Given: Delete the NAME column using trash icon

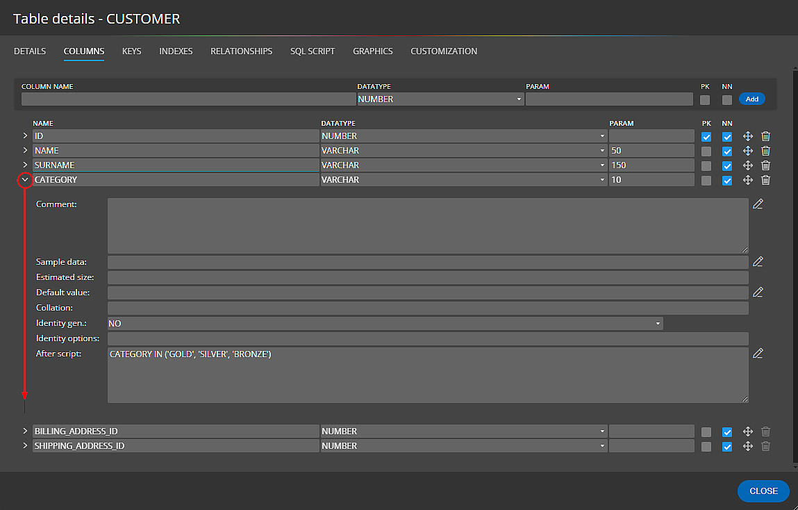Looking at the screenshot, I should 765,151.
